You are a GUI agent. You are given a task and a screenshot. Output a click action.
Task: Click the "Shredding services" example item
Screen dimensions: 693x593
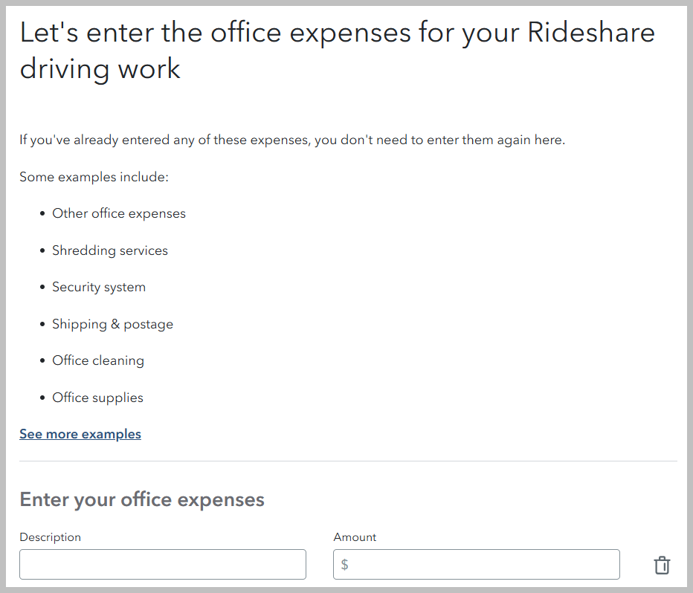[x=110, y=250]
